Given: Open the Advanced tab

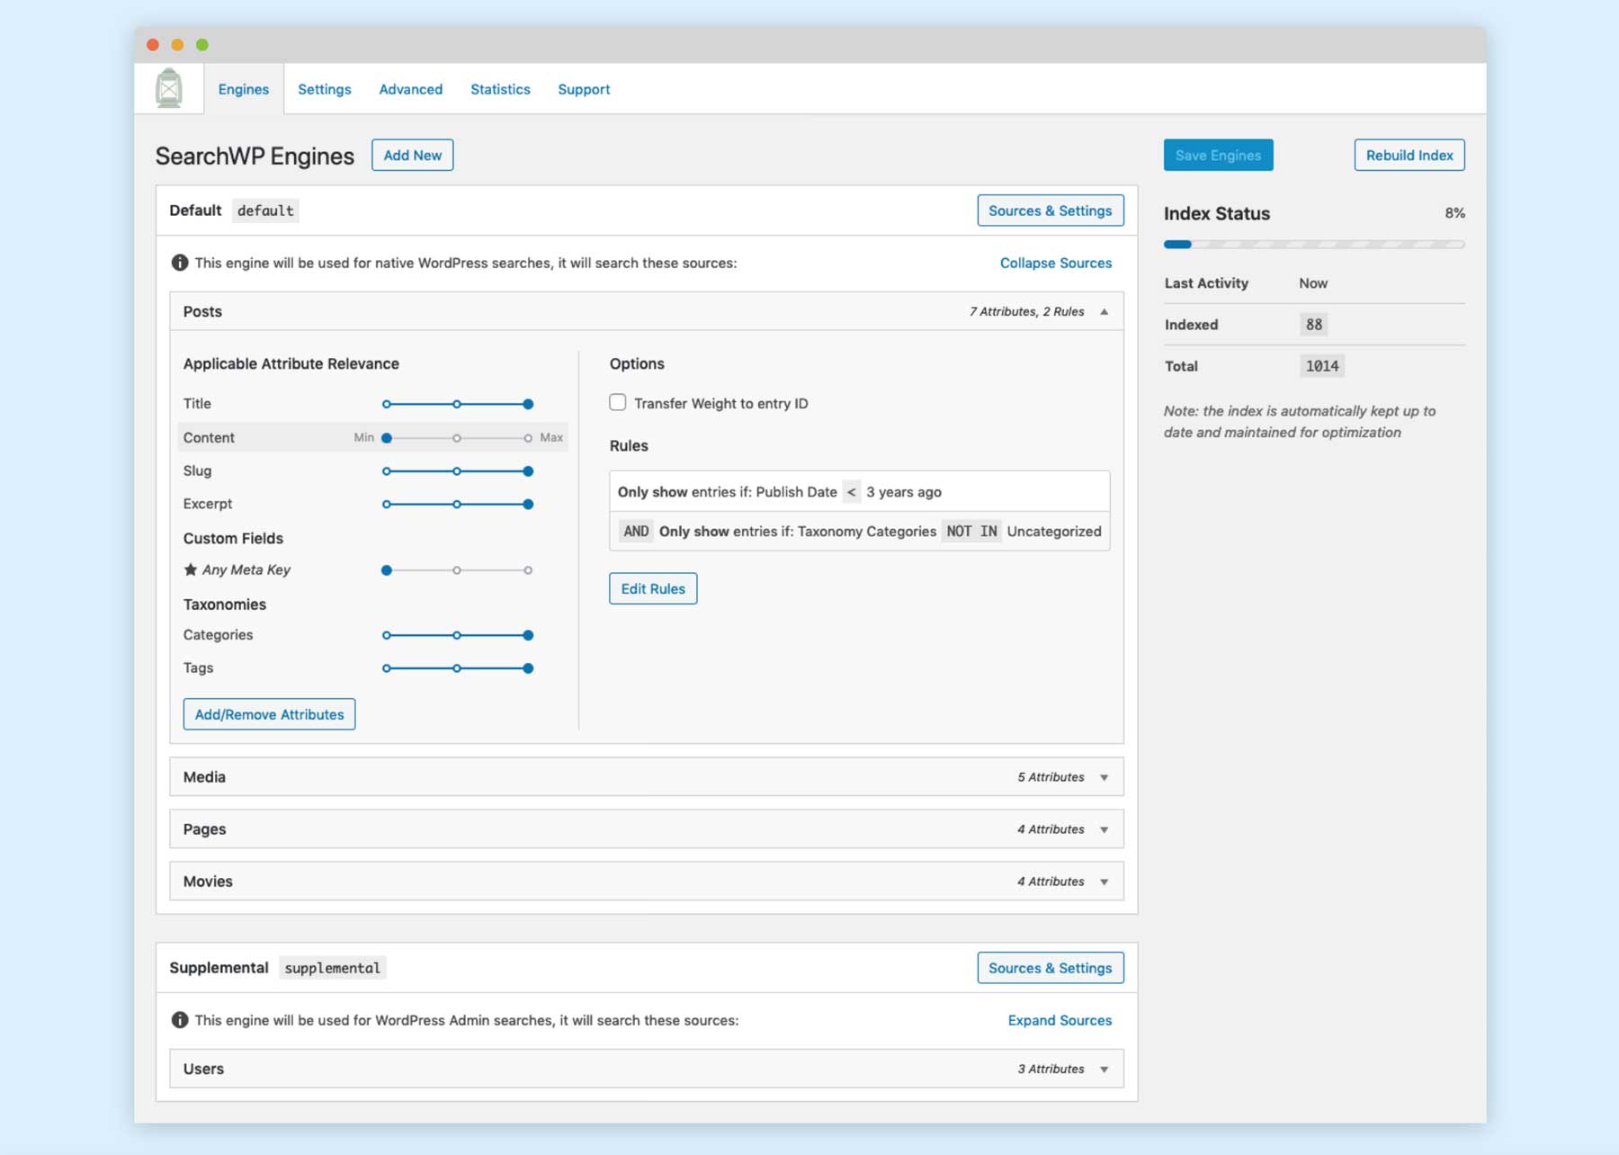Looking at the screenshot, I should 411,89.
